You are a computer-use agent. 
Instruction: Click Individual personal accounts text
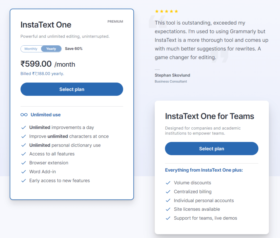[204, 201]
